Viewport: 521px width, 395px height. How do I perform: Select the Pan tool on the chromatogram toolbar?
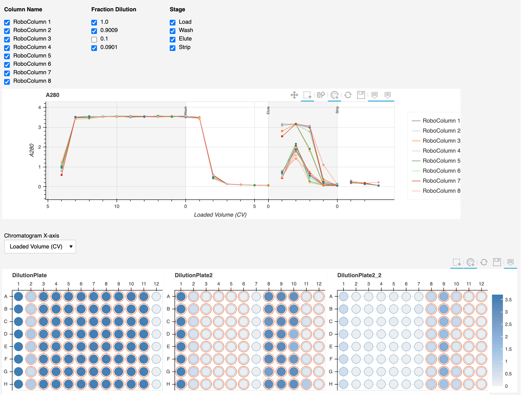click(x=294, y=95)
